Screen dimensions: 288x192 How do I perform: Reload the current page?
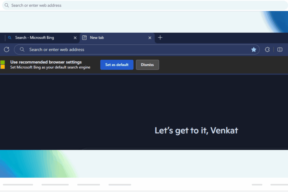[x=6, y=49]
